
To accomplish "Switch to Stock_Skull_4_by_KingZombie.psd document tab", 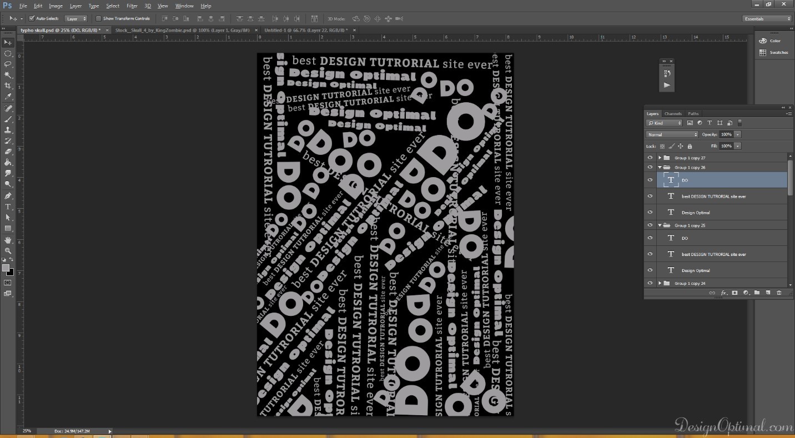I will pyautogui.click(x=182, y=30).
